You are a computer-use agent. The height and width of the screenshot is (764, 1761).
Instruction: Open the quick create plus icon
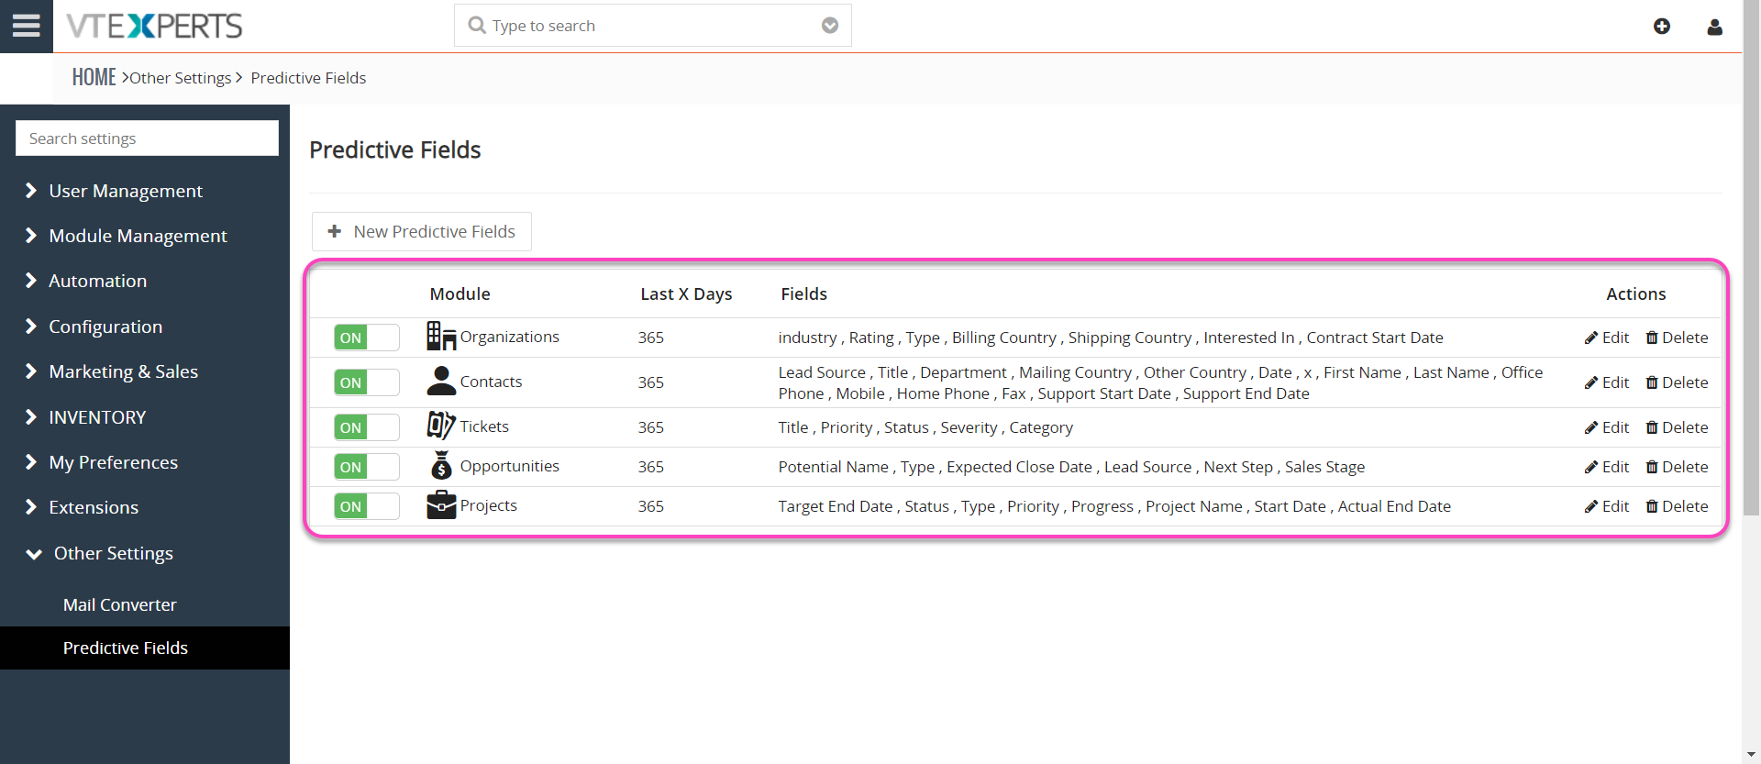[1662, 27]
